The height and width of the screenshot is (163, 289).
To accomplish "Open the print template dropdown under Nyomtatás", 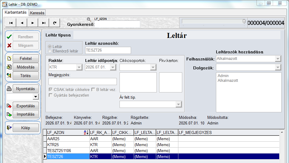I will (x=35, y=97).
